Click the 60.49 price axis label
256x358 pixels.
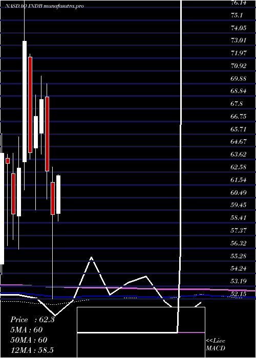point(239,192)
